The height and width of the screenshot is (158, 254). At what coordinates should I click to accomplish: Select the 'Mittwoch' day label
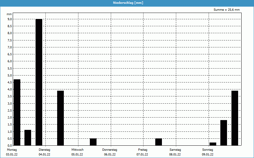pyautogui.click(x=77, y=149)
